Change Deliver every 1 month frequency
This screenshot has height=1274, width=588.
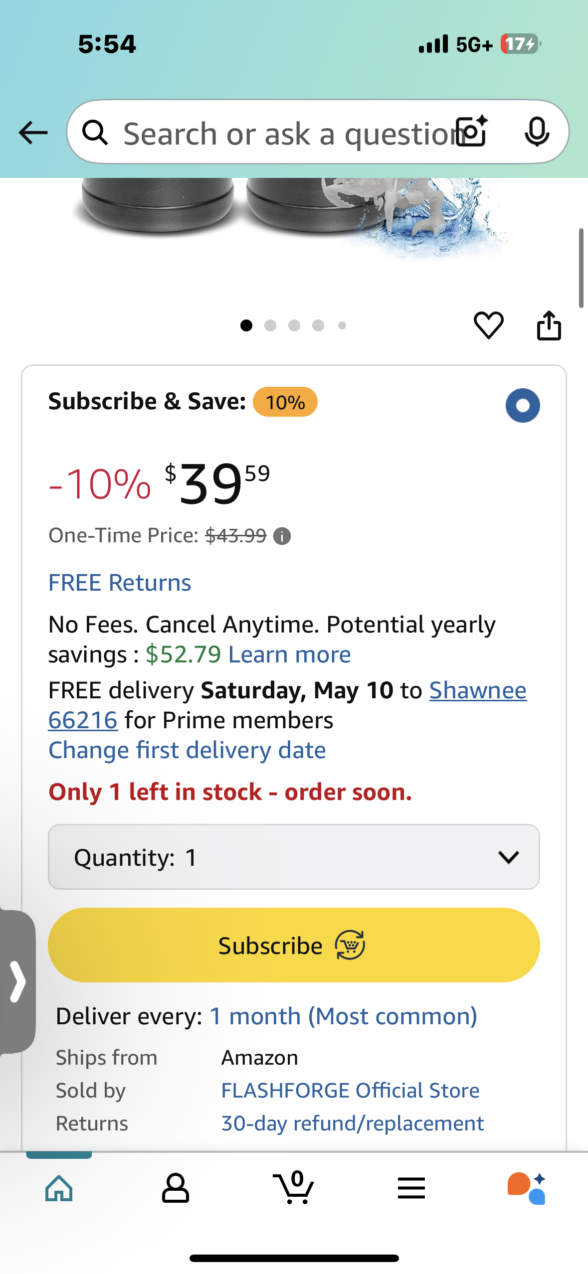[x=343, y=1016]
